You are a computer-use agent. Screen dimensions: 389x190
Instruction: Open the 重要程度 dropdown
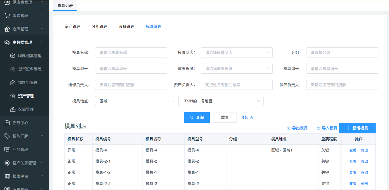point(236,69)
